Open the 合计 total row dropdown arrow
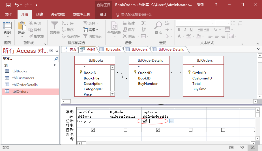Image resolution: width=262 pixels, height=151 pixels. [x=171, y=121]
